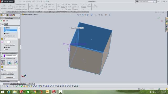
Task: Open the force value dropdown arrow
Action: click(x=9, y=42)
